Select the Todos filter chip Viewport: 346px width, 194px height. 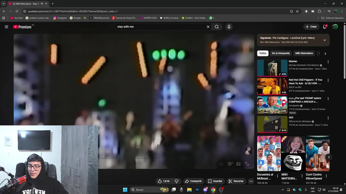point(263,53)
